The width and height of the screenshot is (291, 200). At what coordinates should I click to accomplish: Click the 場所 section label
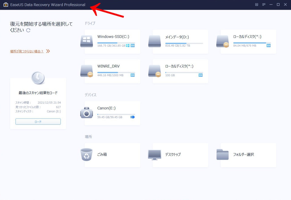pos(88,137)
